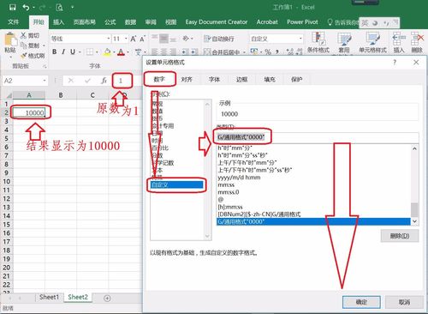Open Format as Table (套用) gallery
The width and height of the screenshot is (428, 314).
pos(344,43)
